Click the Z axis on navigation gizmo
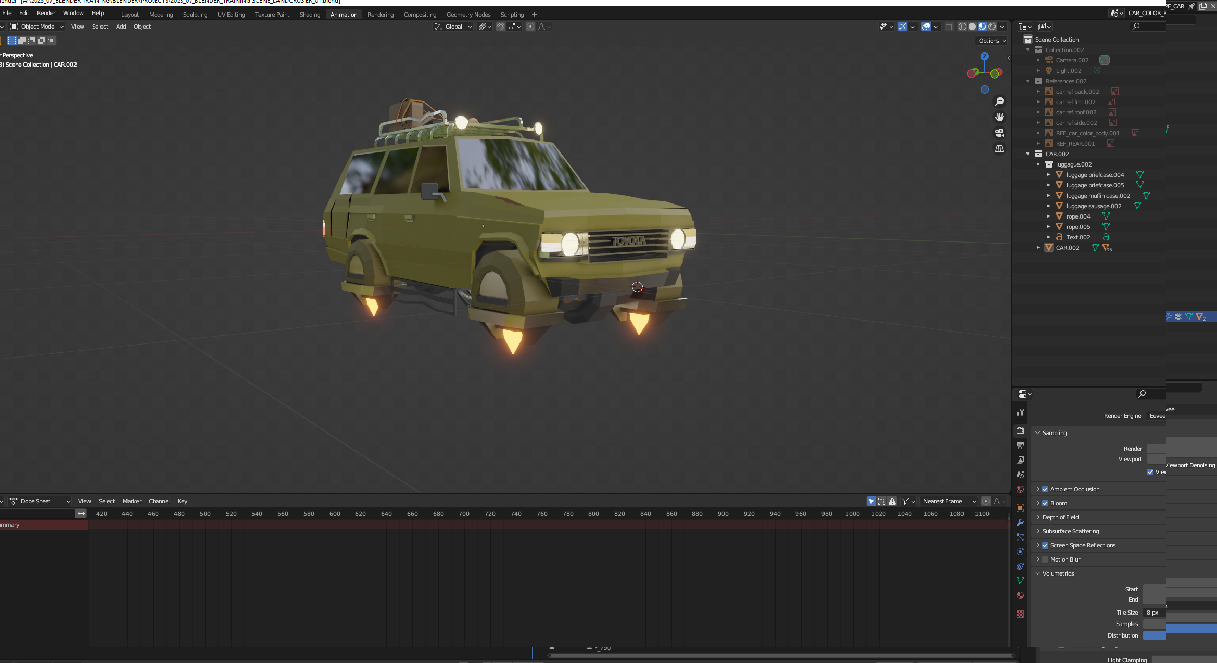Viewport: 1217px width, 663px height. pyautogui.click(x=984, y=56)
